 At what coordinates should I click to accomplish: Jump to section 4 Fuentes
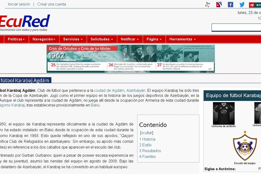(147, 157)
